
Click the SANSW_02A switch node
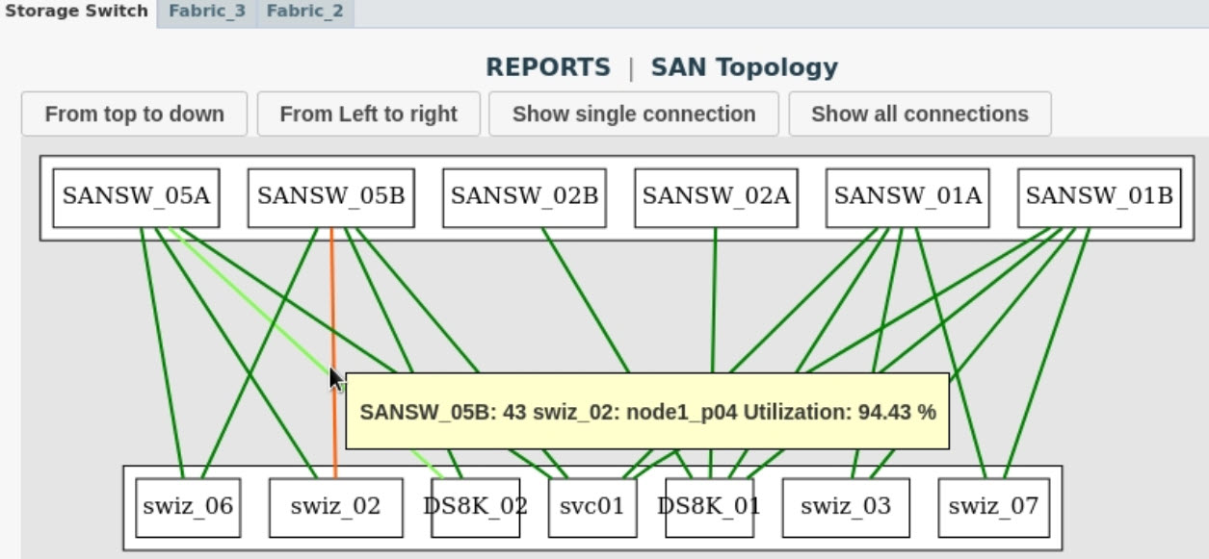[x=716, y=197]
